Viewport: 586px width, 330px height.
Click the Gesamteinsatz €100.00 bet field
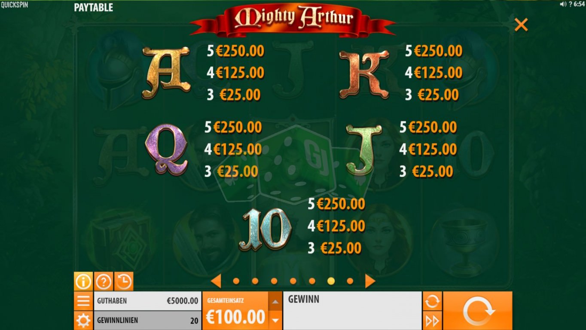pos(235,311)
